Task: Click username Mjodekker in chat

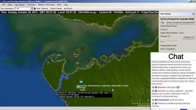Action: pyautogui.click(x=162, y=87)
